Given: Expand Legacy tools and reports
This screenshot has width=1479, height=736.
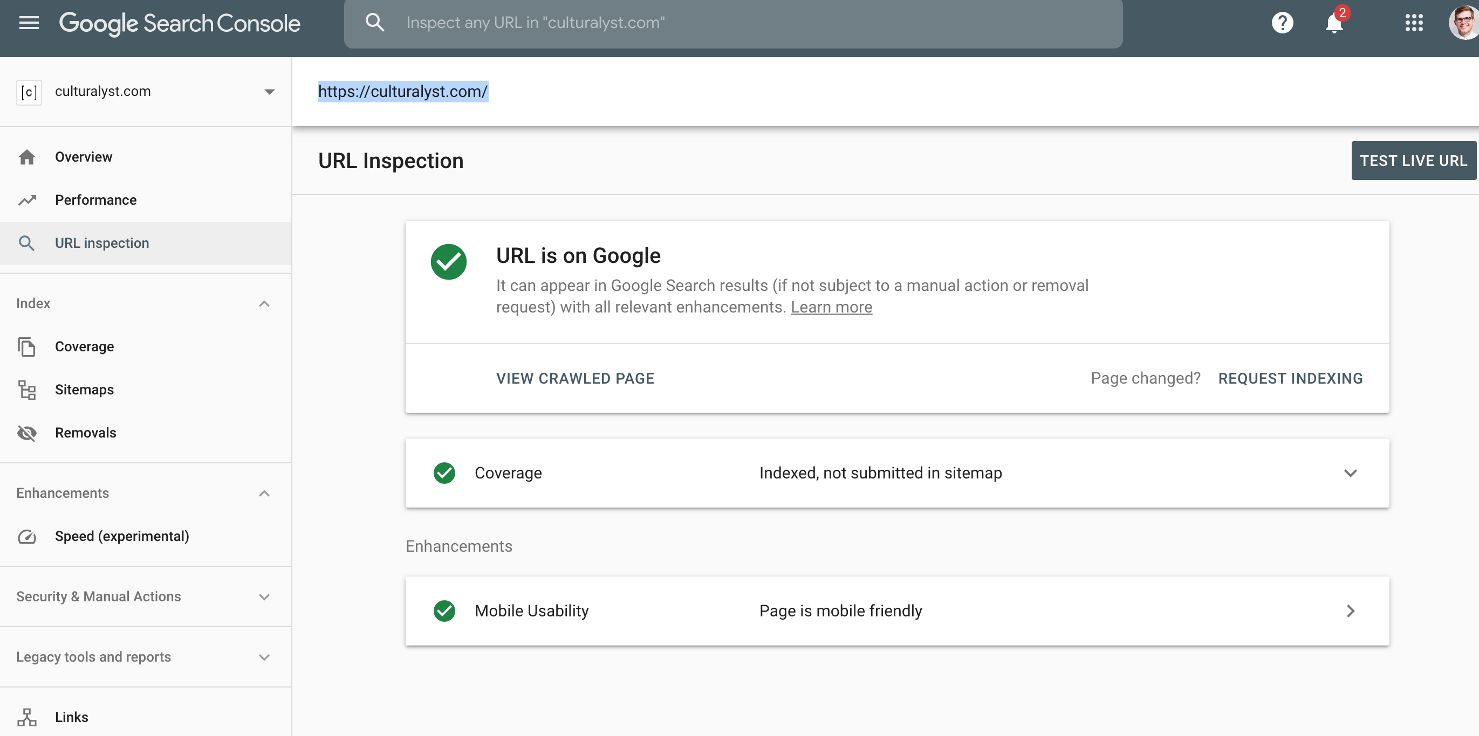Looking at the screenshot, I should click(264, 657).
